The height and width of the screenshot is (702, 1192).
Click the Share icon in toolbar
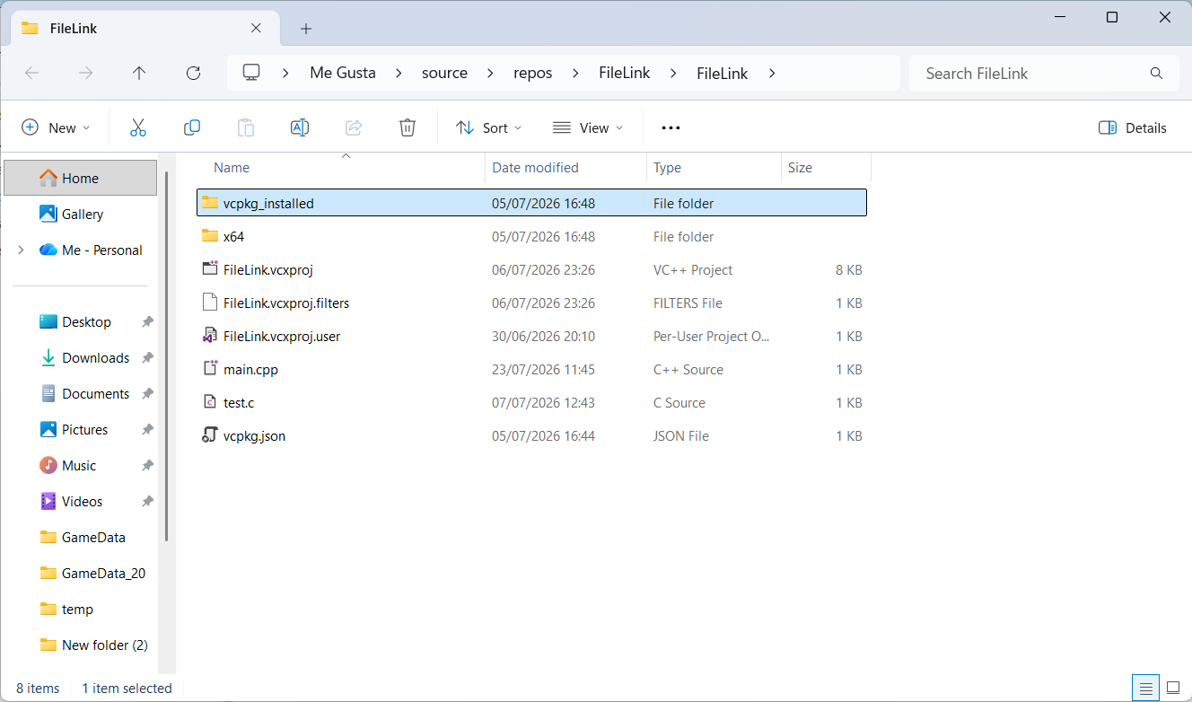[x=354, y=127]
